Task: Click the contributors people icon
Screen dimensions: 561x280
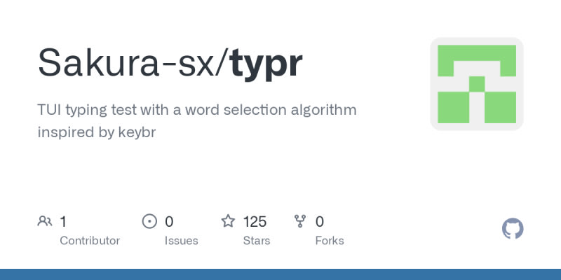Action: (x=45, y=221)
